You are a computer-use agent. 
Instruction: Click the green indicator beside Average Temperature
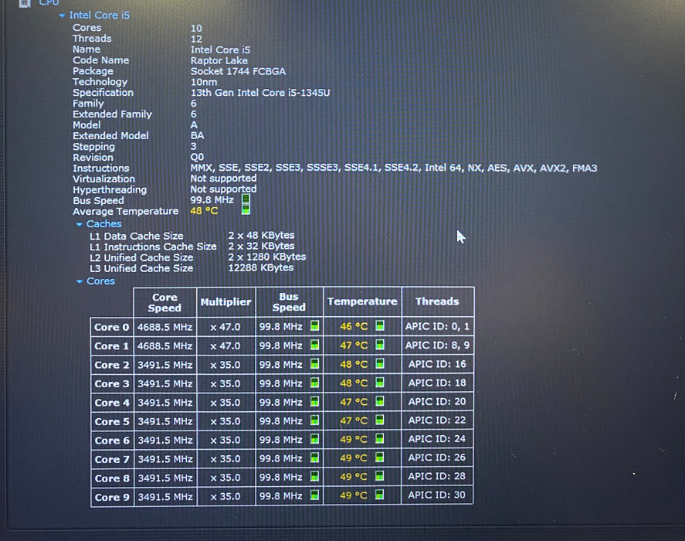[246, 209]
